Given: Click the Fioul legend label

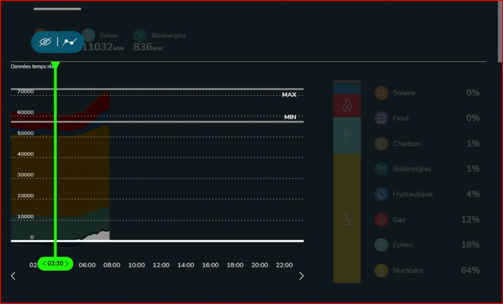Looking at the screenshot, I should 401,118.
